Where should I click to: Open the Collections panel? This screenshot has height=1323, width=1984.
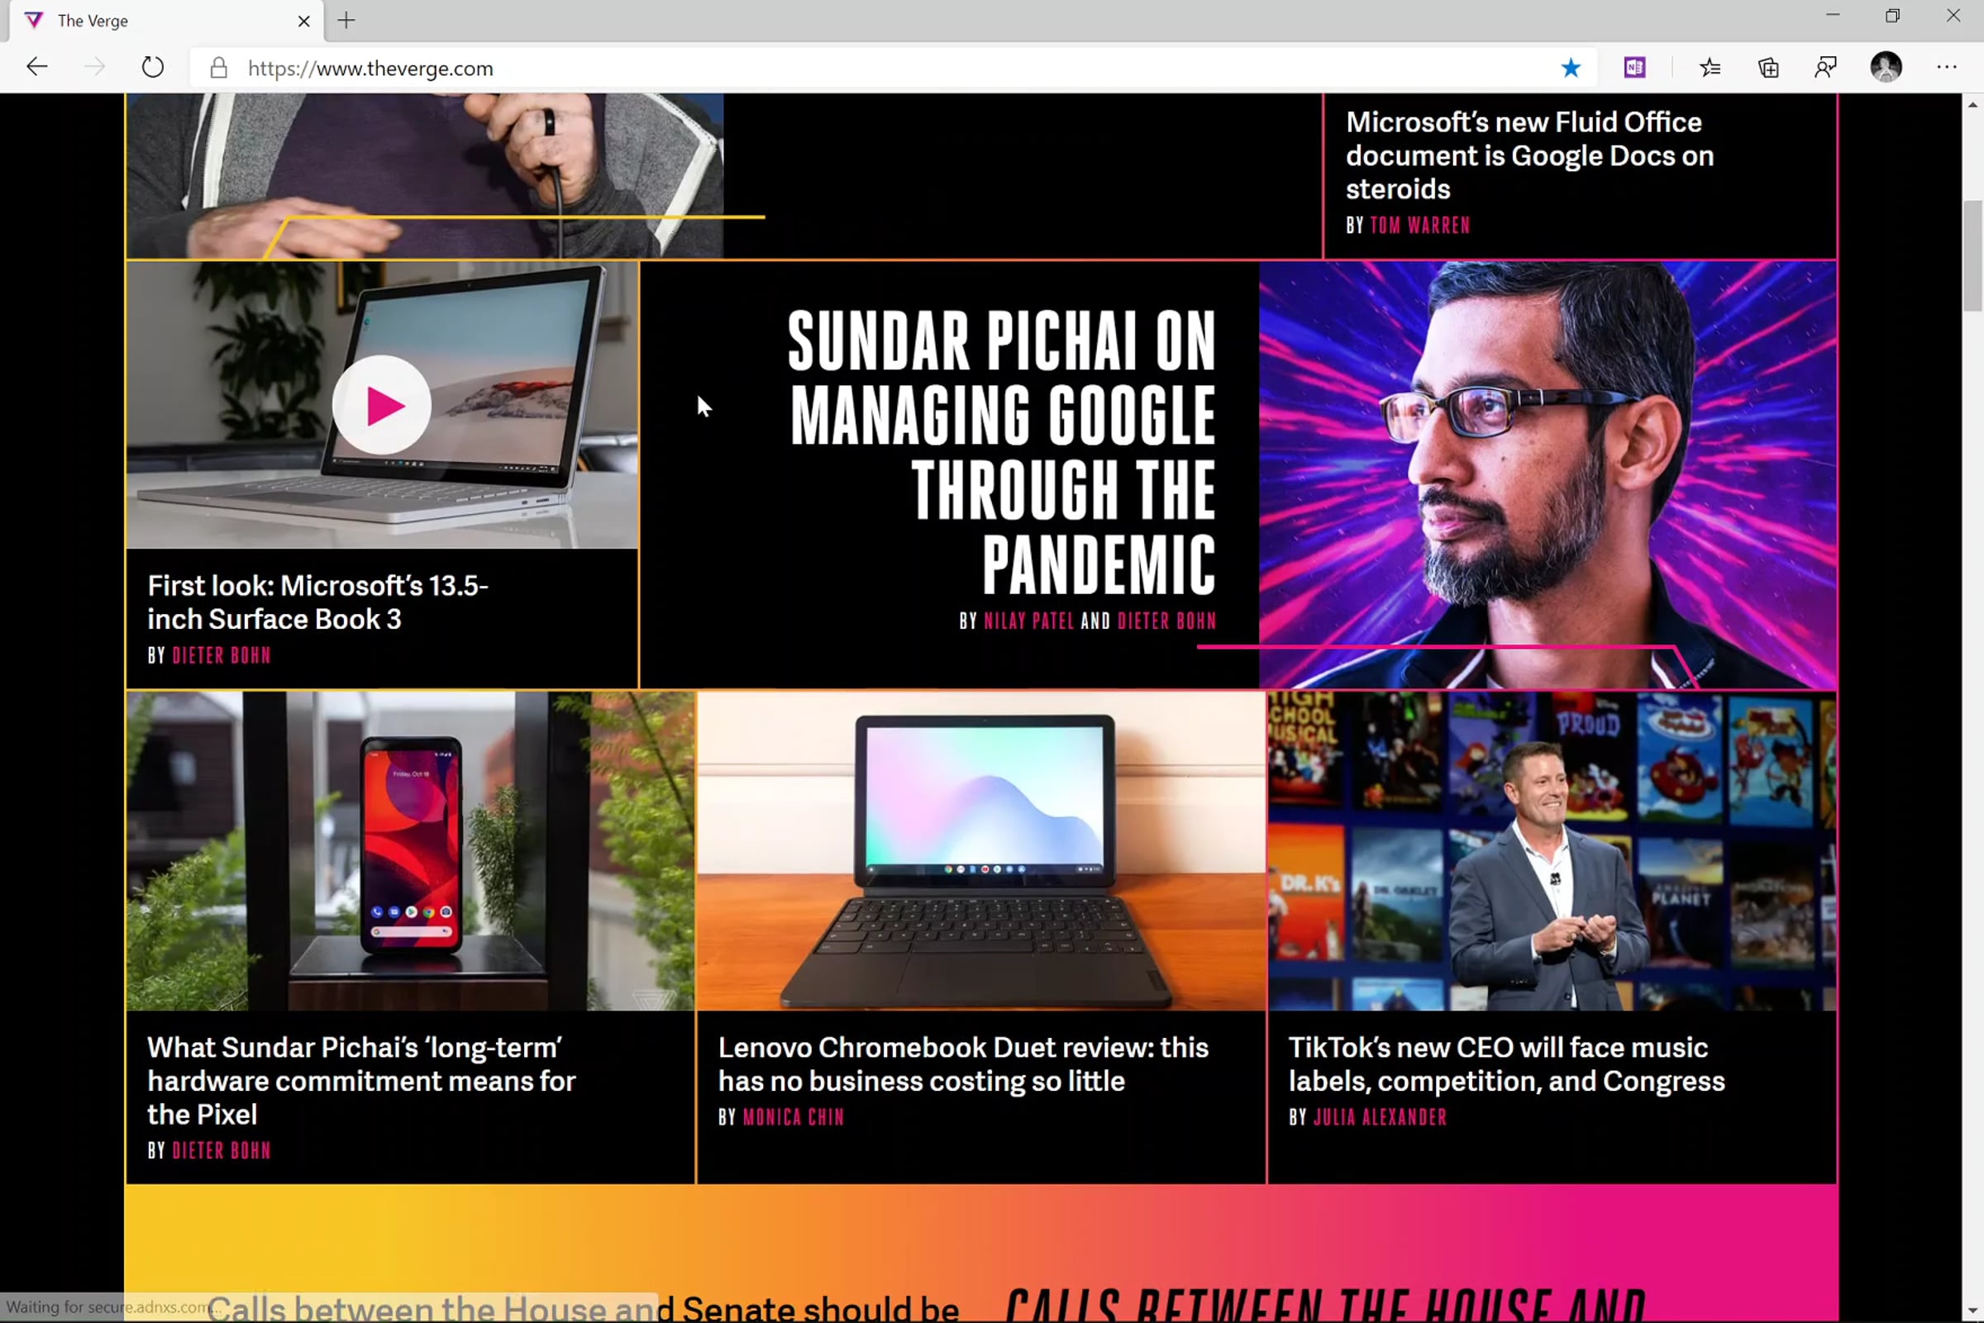click(1768, 68)
